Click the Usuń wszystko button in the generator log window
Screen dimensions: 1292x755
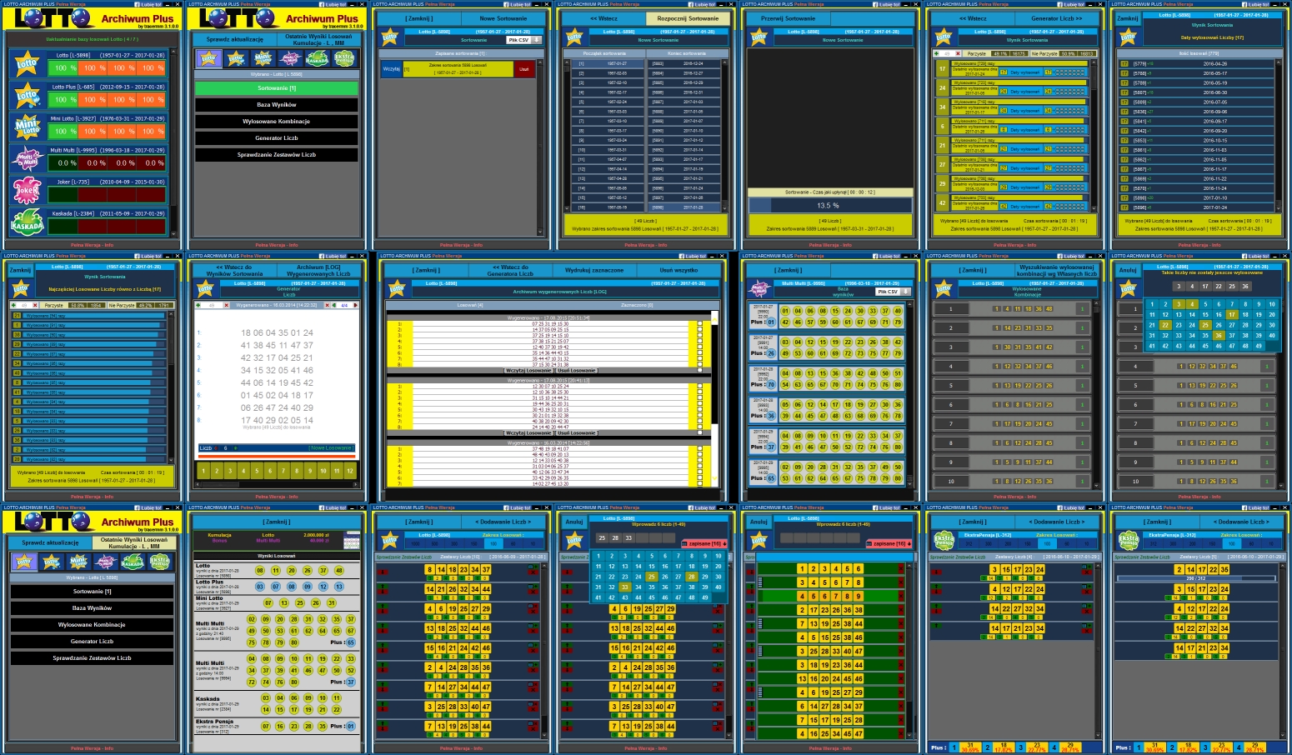(679, 270)
